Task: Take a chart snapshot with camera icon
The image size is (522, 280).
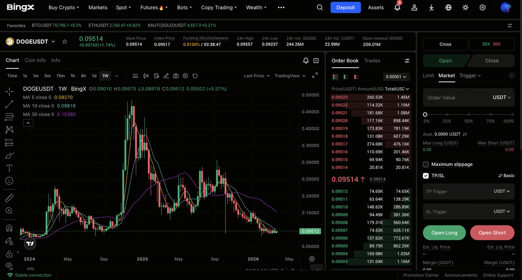Action: [176, 76]
